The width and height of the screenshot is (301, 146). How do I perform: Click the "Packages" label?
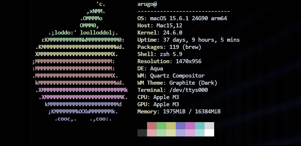150,47
